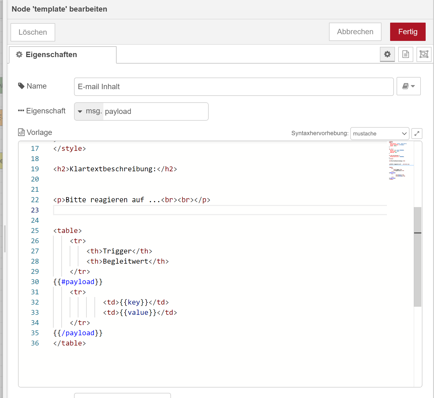Expand the Vorlage editor to full screen

coord(417,134)
